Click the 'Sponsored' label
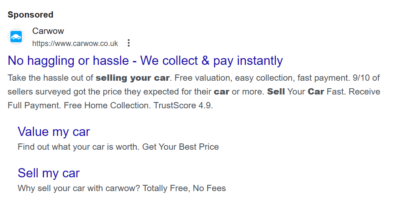This screenshot has width=411, height=202. coord(31,15)
